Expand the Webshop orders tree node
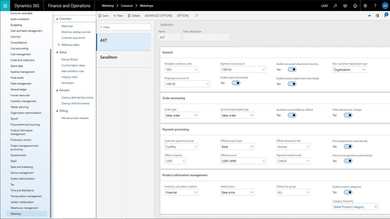 click(x=59, y=45)
